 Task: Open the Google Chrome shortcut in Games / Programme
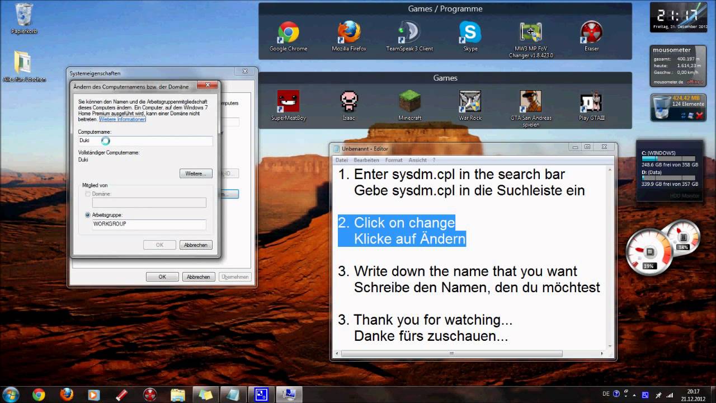pos(288,36)
